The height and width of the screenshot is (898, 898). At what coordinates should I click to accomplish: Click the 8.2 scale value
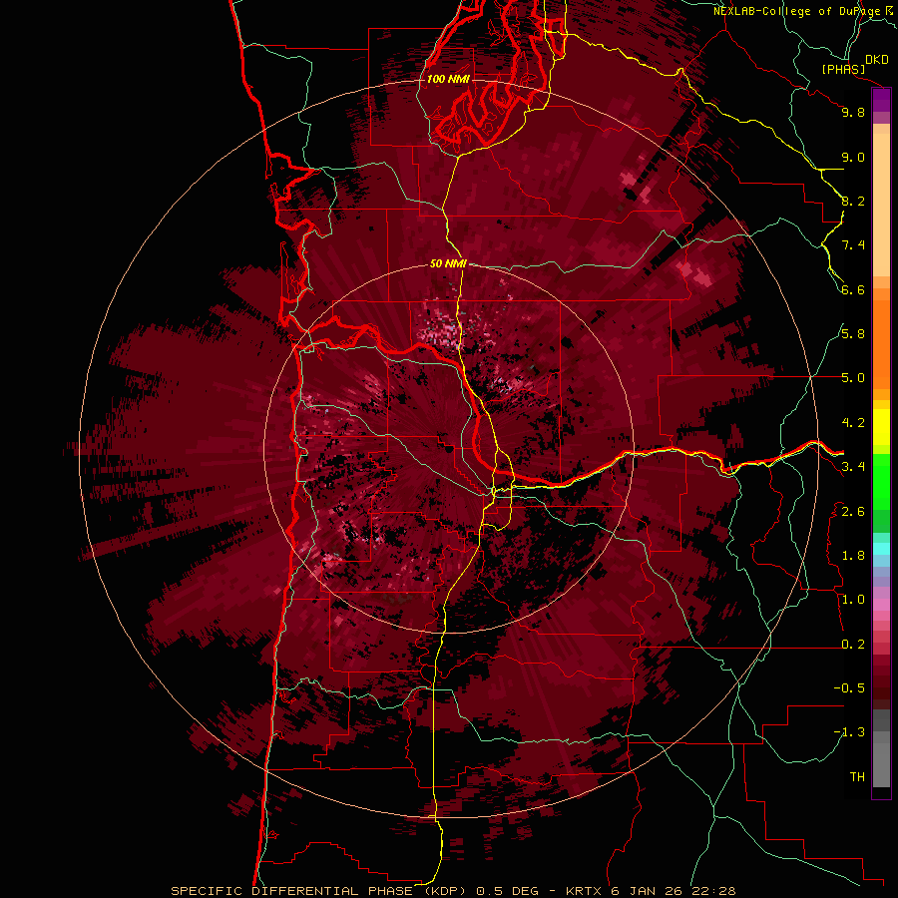(853, 201)
